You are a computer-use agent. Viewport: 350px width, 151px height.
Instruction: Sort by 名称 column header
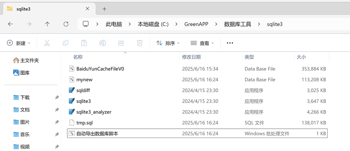coord(78,57)
